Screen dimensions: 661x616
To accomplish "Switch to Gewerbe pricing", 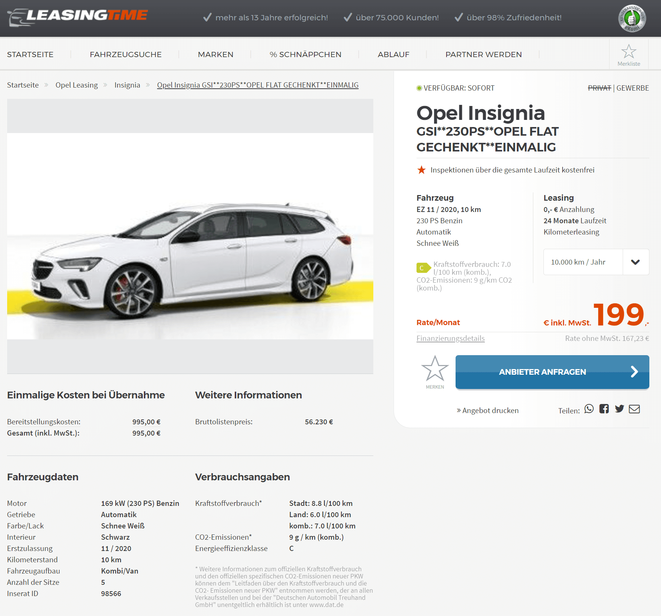I will point(632,88).
